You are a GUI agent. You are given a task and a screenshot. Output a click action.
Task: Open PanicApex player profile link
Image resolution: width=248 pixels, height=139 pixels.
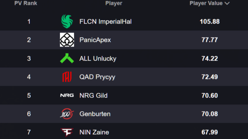click(x=95, y=40)
